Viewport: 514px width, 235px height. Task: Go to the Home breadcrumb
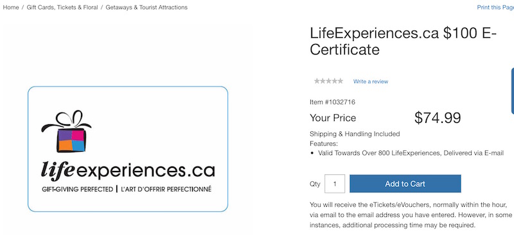coord(11,7)
